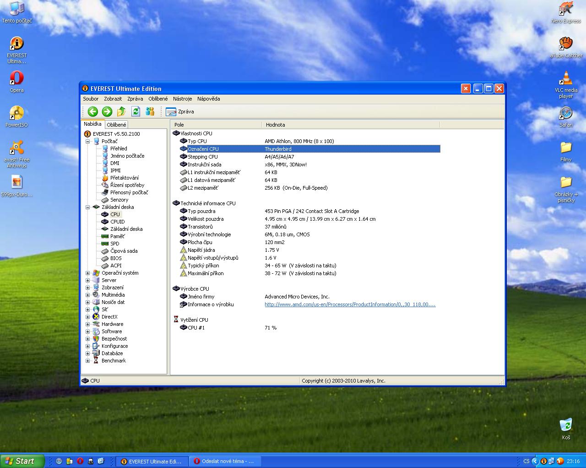Generate a report with the Zpráva toolbar button
Viewport: 586px width, 468px height.
tap(180, 112)
